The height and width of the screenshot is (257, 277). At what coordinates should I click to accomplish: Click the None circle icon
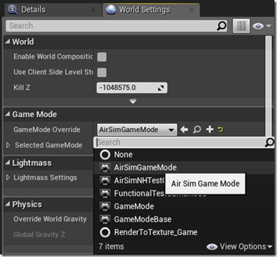[105, 155]
